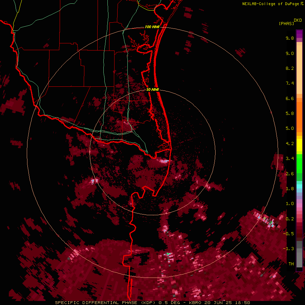Click the 5.8 value on the color scale
The height and width of the screenshot is (305, 305).
tap(290, 114)
